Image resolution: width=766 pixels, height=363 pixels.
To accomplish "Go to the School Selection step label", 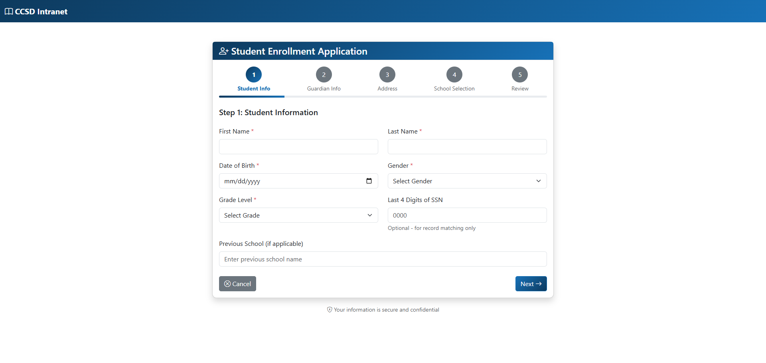I will (x=454, y=88).
